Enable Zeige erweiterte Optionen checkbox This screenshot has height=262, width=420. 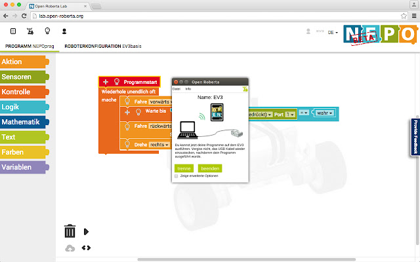[177, 176]
